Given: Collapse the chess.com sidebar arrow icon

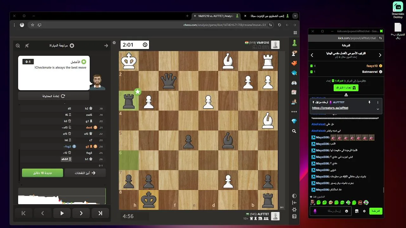Looking at the screenshot, I should [x=294, y=203].
